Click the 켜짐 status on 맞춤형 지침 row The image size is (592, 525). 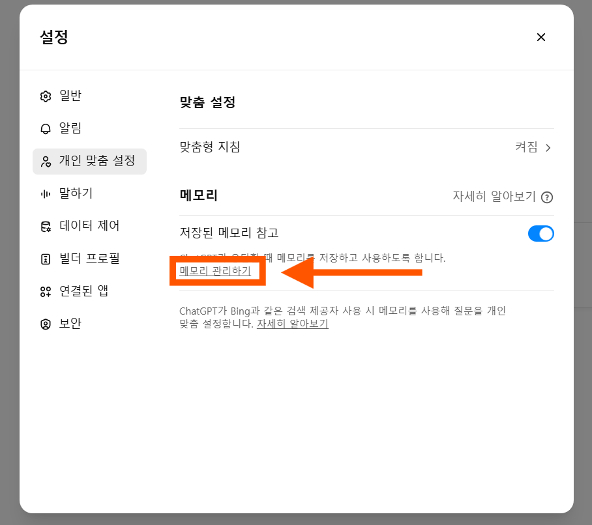tap(525, 147)
